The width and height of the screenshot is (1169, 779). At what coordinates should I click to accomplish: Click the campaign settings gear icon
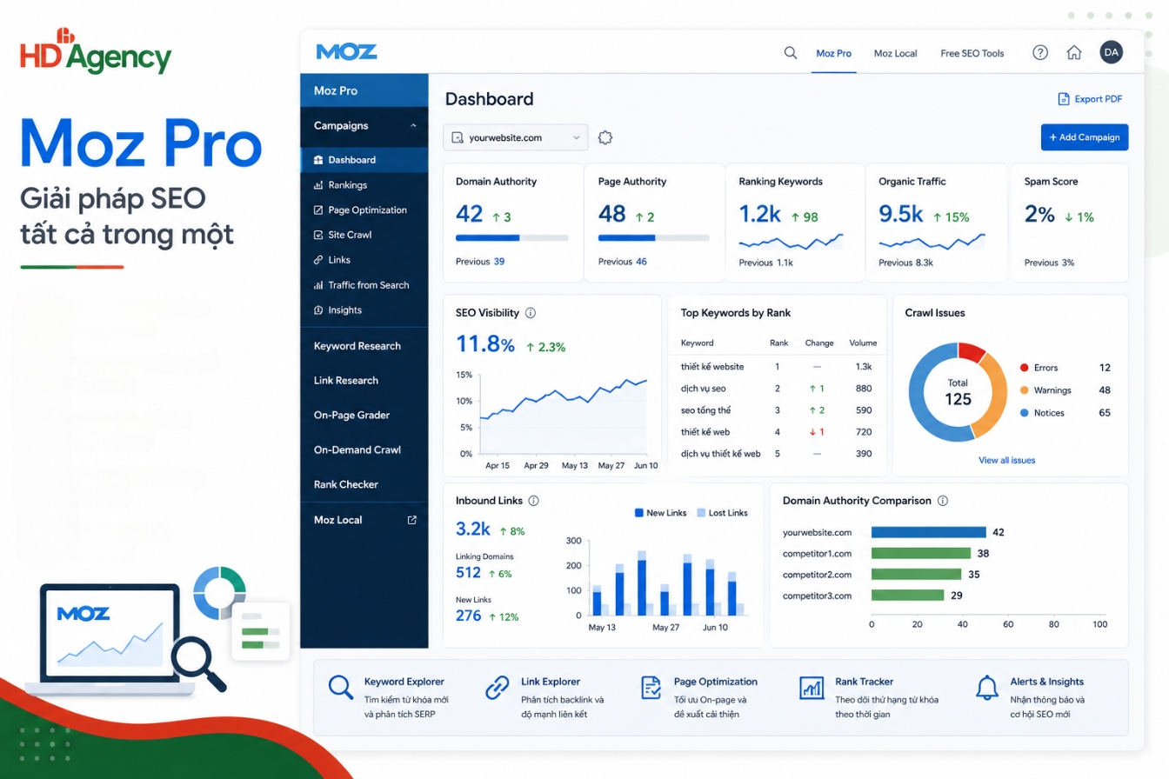pyautogui.click(x=606, y=137)
